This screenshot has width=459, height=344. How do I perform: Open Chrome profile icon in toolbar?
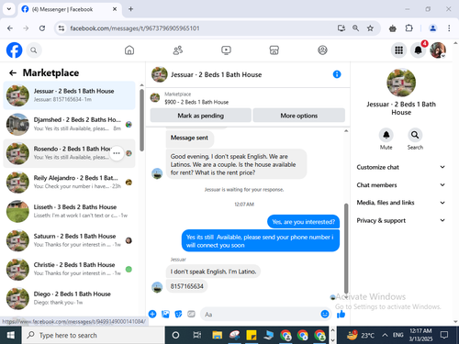point(432,28)
